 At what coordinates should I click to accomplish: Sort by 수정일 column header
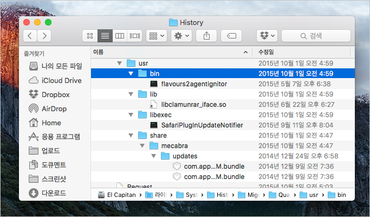click(301, 52)
